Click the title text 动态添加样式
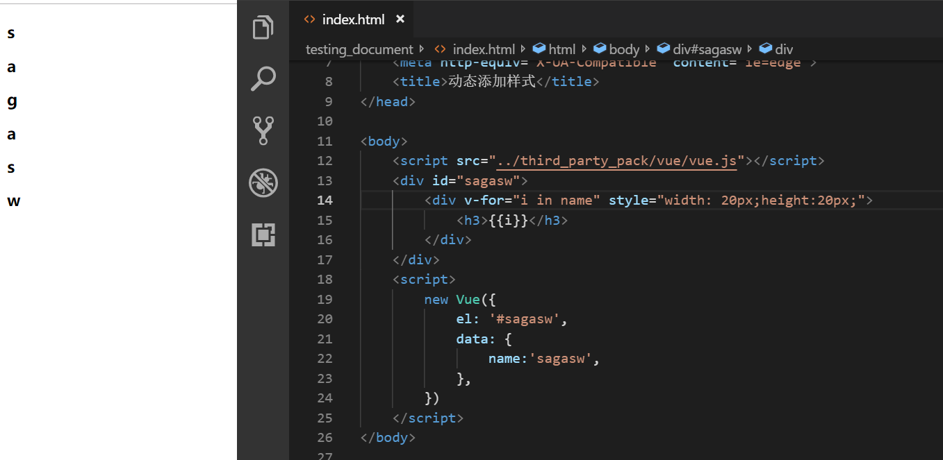 (x=492, y=81)
